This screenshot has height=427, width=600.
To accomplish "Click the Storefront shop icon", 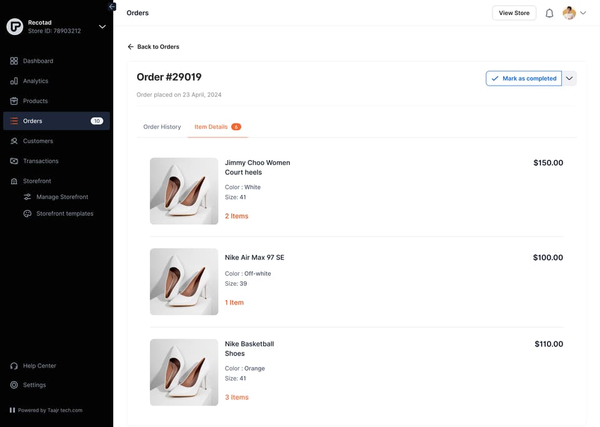I will (x=14, y=181).
